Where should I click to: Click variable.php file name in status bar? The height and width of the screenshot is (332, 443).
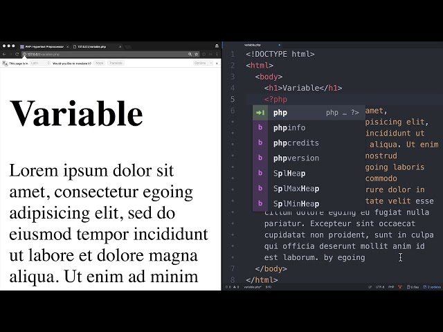(253, 287)
